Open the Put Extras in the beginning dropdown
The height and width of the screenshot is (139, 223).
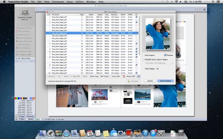coord(159,63)
